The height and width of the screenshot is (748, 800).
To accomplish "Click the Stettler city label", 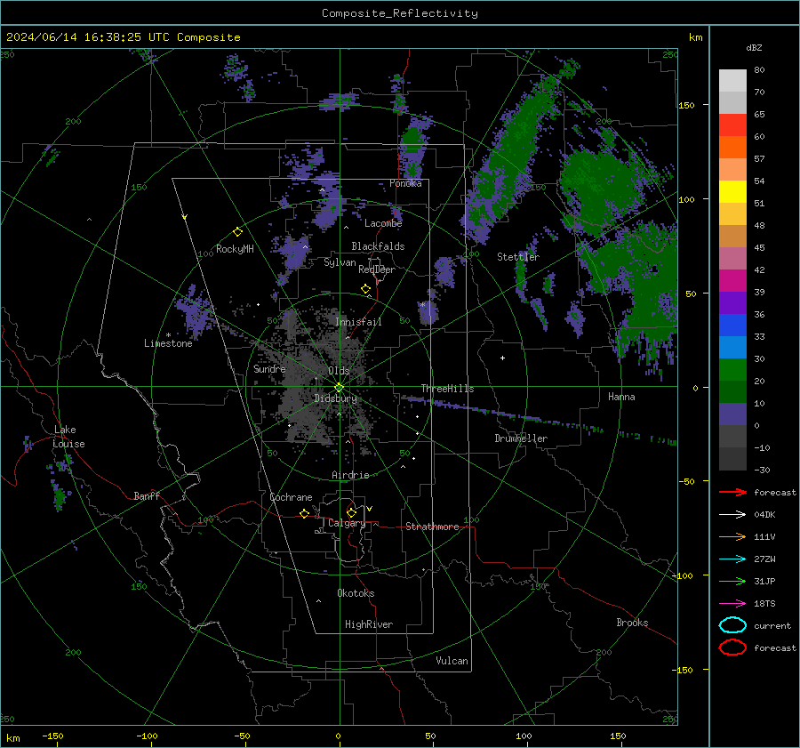I will click(x=518, y=257).
